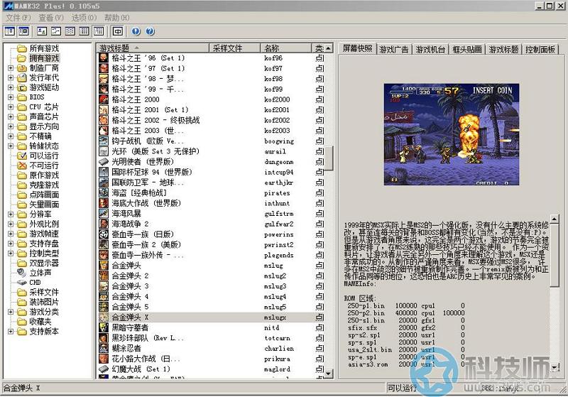Click the CHD drive icon
568x397 pixels.
coord(22,283)
